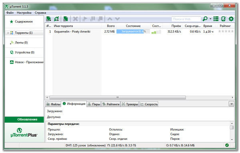The width and height of the screenshot is (240, 153).
Task: Click the rating stars for the torrent
Action: [x=226, y=32]
